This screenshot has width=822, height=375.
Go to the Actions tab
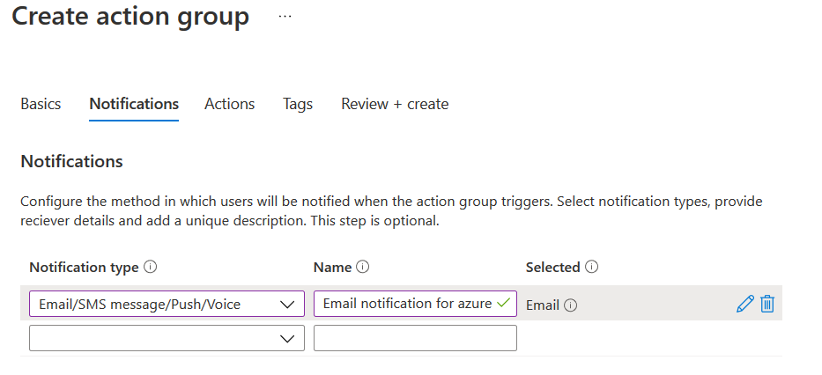pyautogui.click(x=229, y=104)
